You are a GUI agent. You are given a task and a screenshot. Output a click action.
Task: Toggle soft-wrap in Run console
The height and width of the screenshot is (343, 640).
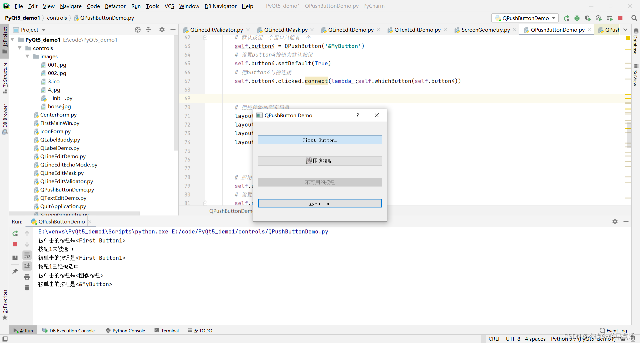click(x=27, y=255)
